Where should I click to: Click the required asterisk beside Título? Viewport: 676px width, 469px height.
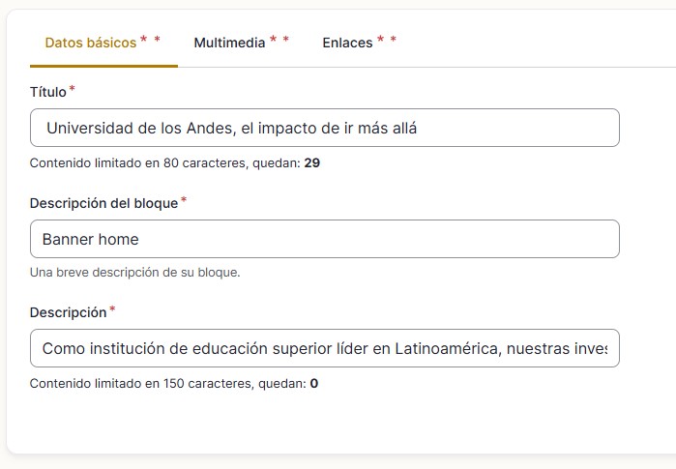(73, 90)
